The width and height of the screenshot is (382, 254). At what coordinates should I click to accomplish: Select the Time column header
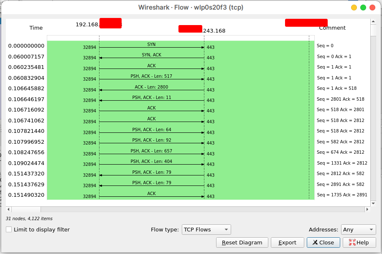point(36,28)
